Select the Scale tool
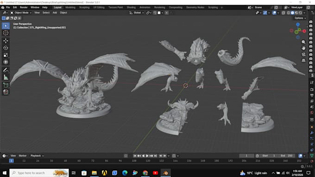Viewport: 315px width, 177px height. coord(6,55)
